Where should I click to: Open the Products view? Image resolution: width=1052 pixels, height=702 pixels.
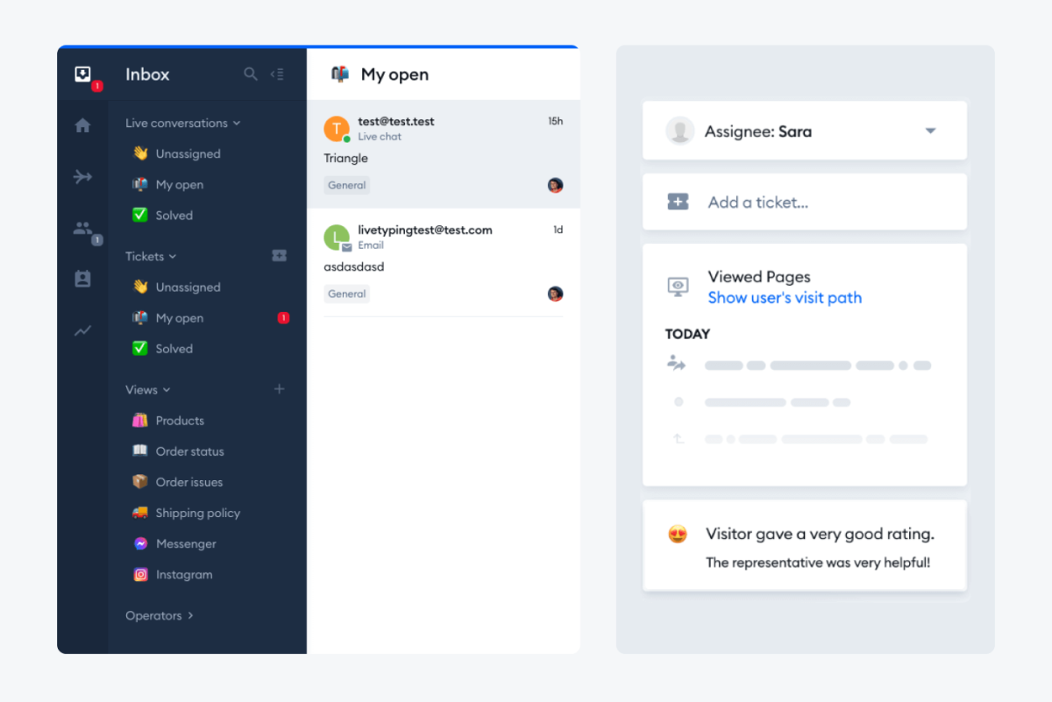coord(179,420)
